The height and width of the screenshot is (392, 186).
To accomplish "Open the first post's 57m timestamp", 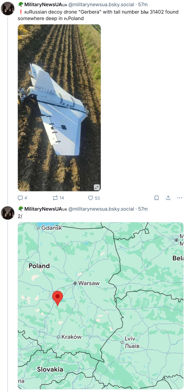I will (143, 4).
